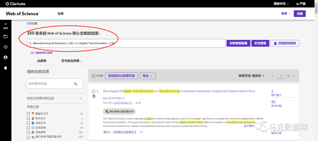The image size is (318, 141).
Task: Open the alerts bell icon in sidebar
Action: pyautogui.click(x=6, y=68)
